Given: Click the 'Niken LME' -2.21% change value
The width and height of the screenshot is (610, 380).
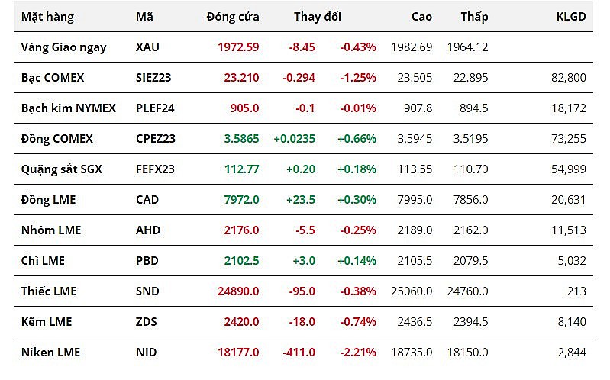Looking at the screenshot, I should click(x=357, y=353).
